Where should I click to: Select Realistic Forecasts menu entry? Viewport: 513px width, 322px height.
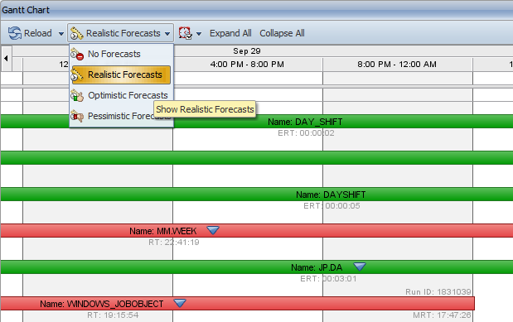121,74
